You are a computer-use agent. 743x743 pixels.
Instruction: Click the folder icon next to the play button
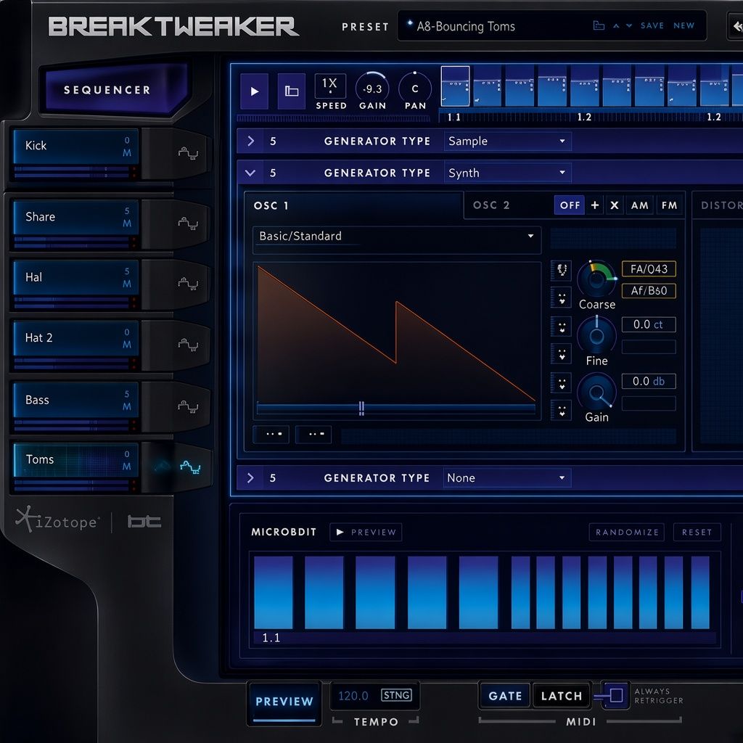(292, 91)
